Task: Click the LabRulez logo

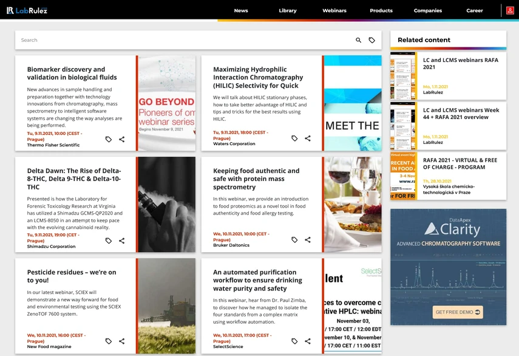Action: [27, 10]
